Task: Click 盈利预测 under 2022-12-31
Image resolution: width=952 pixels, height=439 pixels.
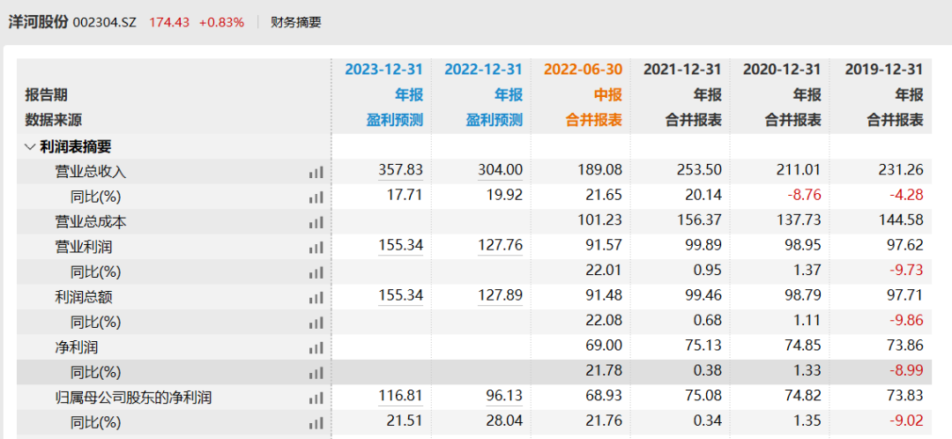Action: [495, 120]
